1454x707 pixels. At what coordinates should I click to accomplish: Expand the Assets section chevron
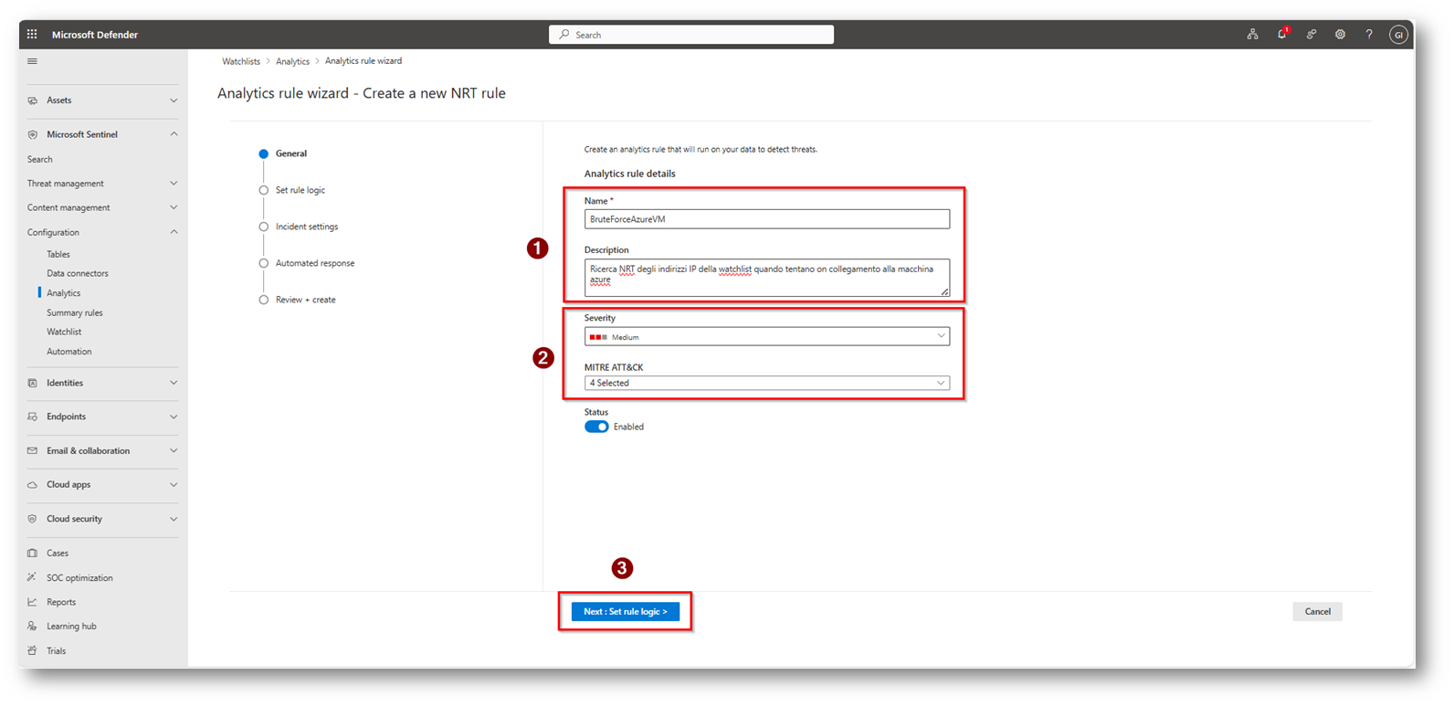(x=174, y=100)
